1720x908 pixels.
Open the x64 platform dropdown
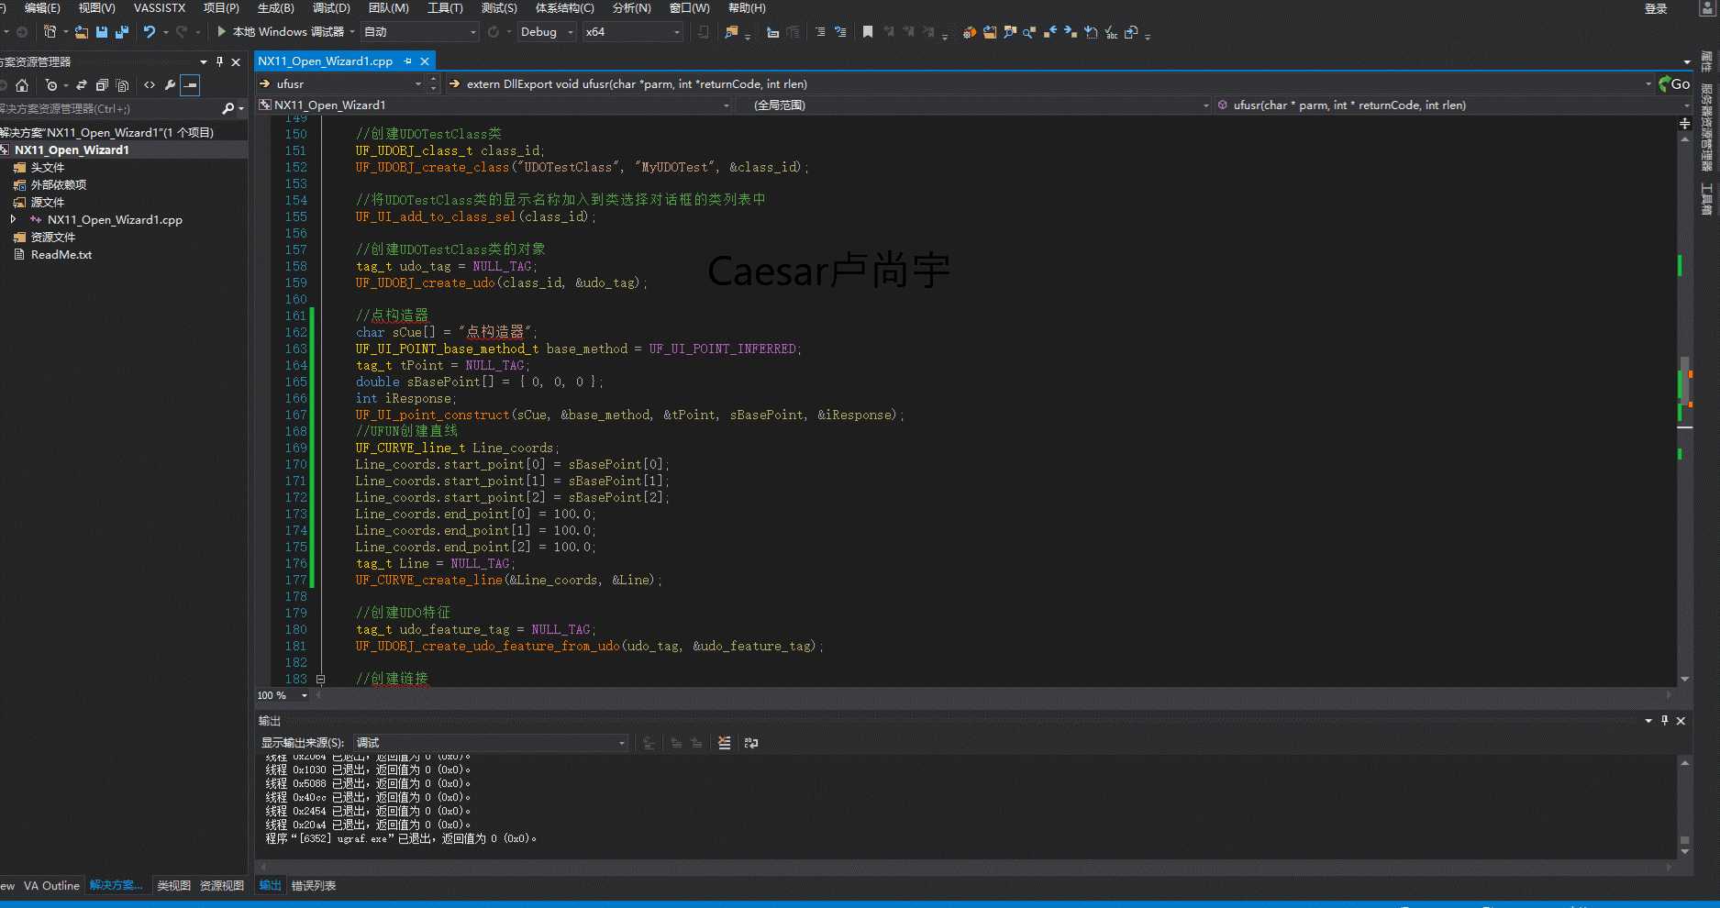(x=633, y=32)
